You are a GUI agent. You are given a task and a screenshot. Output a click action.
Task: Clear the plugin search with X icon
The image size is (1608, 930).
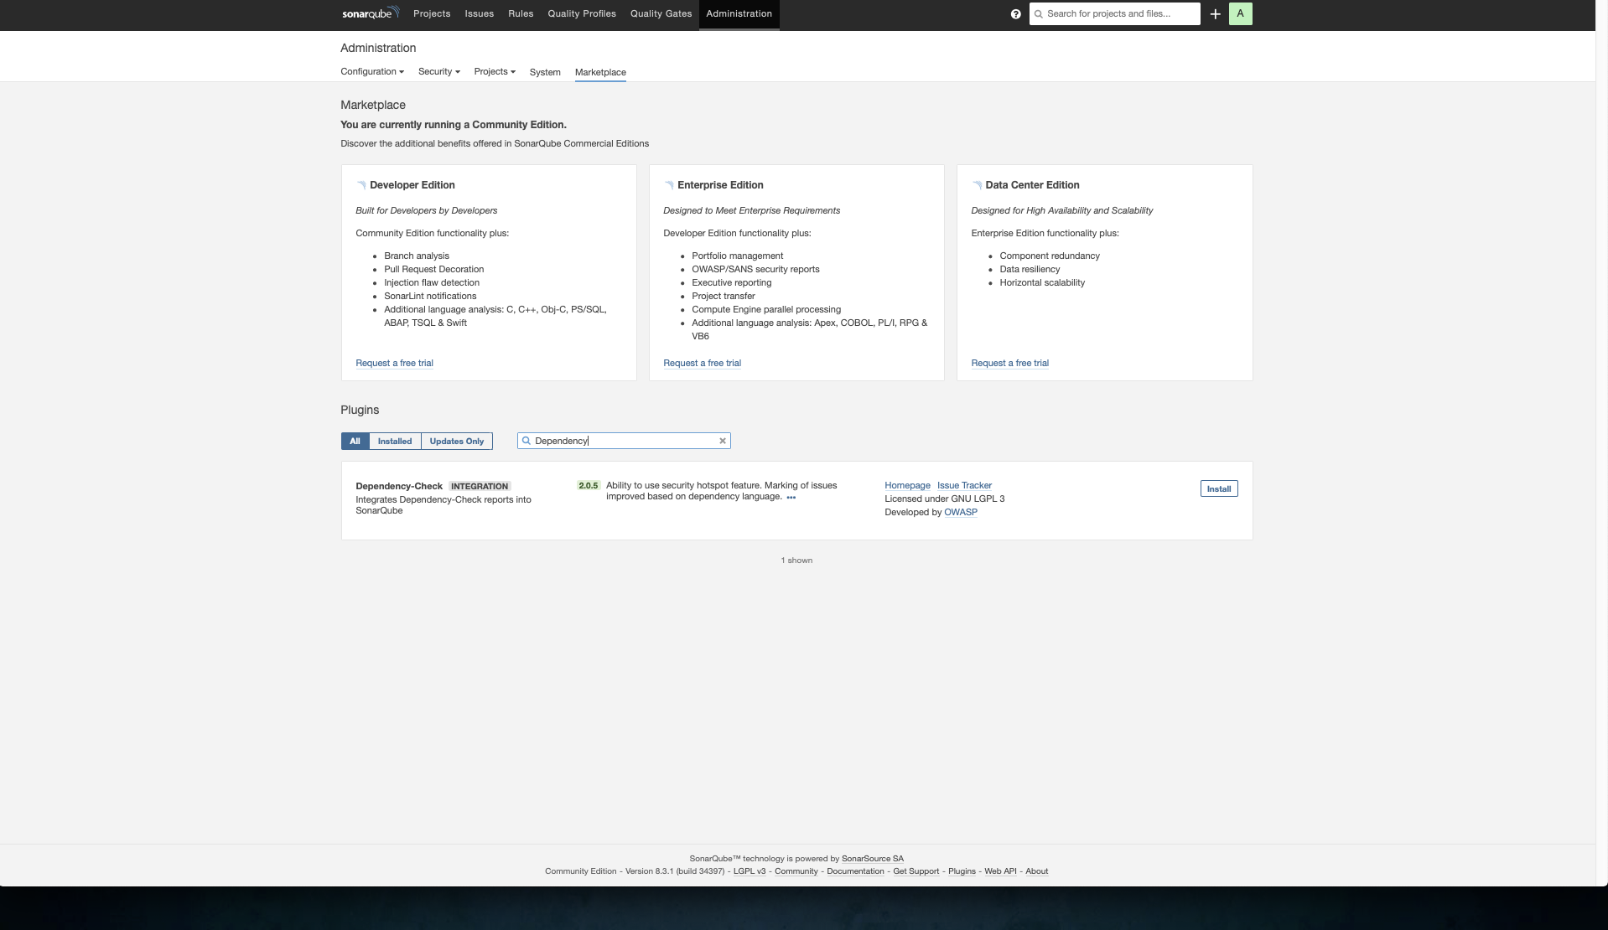(722, 441)
